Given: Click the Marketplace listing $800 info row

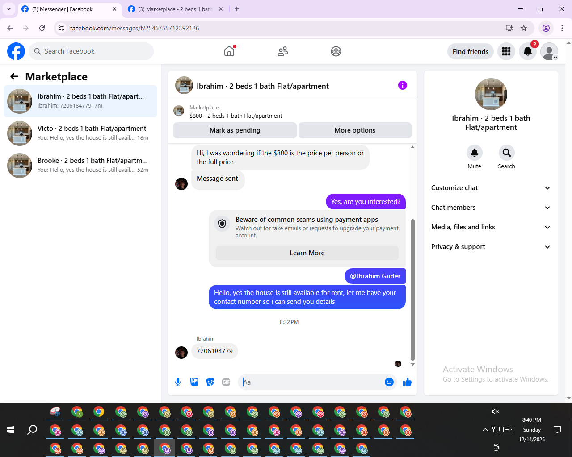Looking at the screenshot, I should point(292,112).
